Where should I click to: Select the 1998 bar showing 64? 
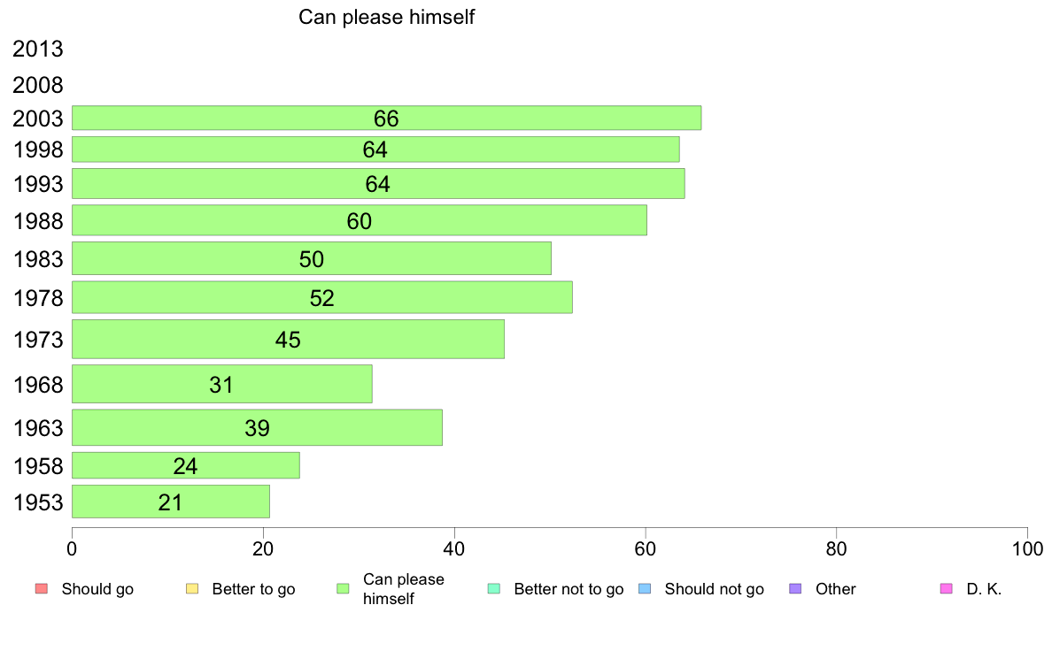tap(375, 149)
